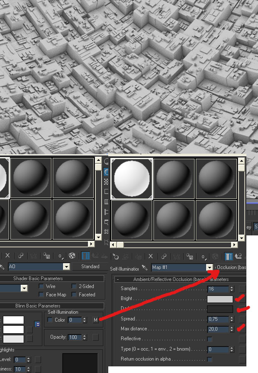Tick the Reflective checkbox

pyautogui.click(x=210, y=339)
